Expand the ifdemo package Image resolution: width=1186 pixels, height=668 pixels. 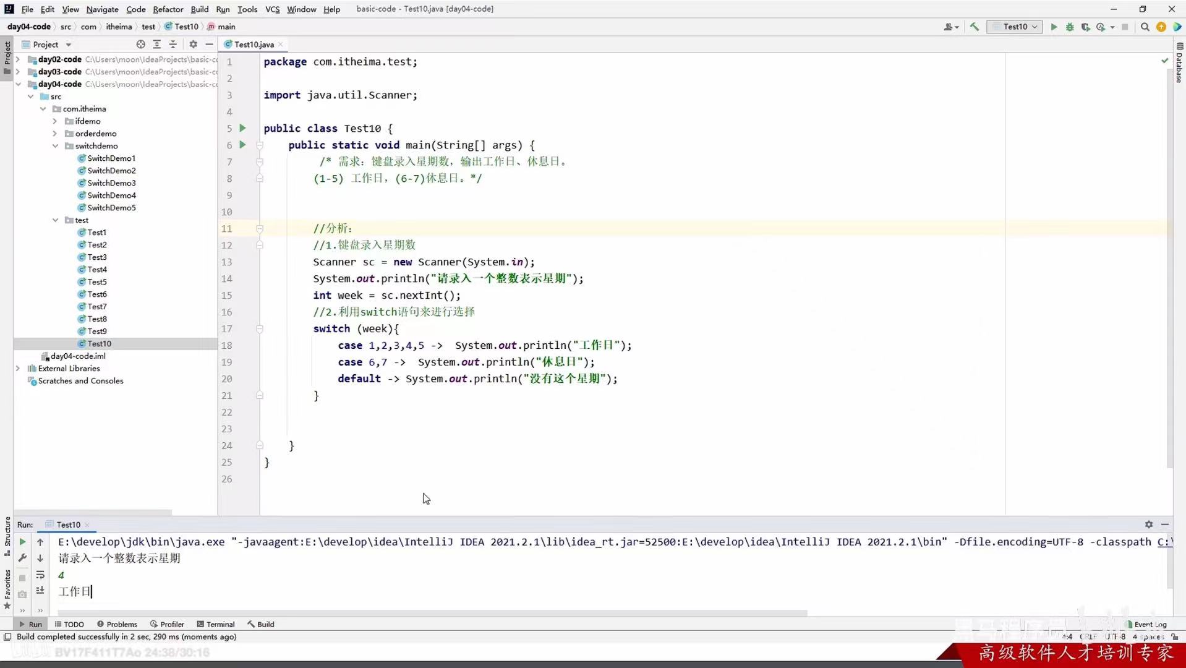point(55,121)
